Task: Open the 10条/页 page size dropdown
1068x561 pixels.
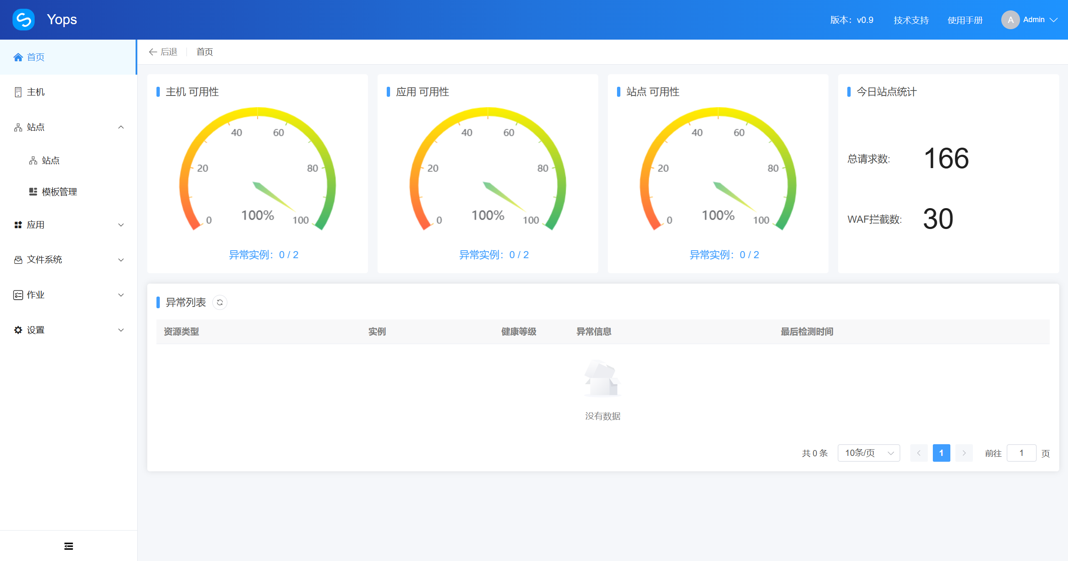Action: coord(869,453)
